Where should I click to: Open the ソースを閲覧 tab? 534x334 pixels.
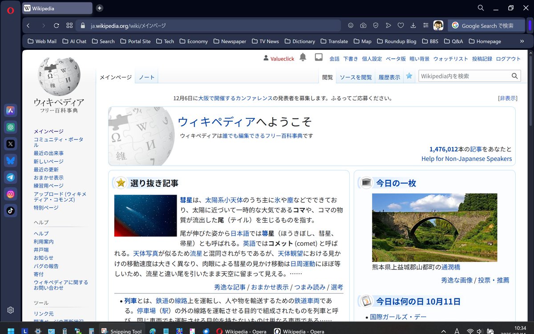[x=356, y=77]
